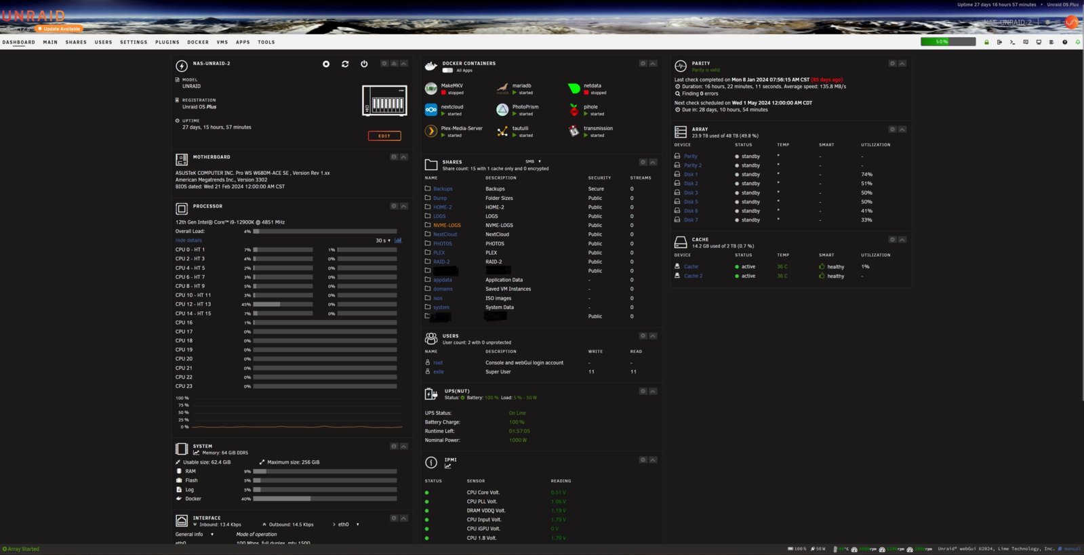Viewport: 1084px width, 555px height.
Task: Collapse the Motherboard panel
Action: (x=403, y=157)
